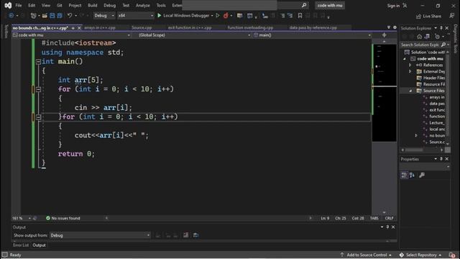This screenshot has width=460, height=259.
Task: Close the 'no bounds ch...ng' editor tab
Action: coord(79,28)
